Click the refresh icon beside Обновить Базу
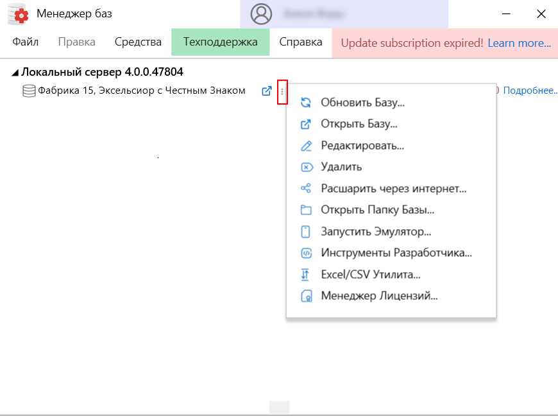The image size is (558, 416). [x=307, y=102]
